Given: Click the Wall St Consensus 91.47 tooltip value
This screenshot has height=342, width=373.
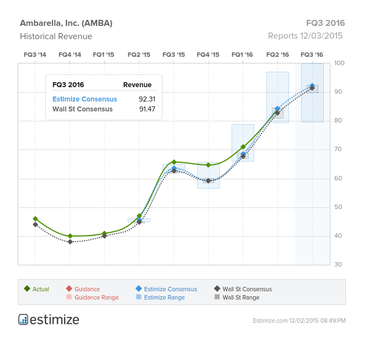Looking at the screenshot, I should click(x=147, y=109).
